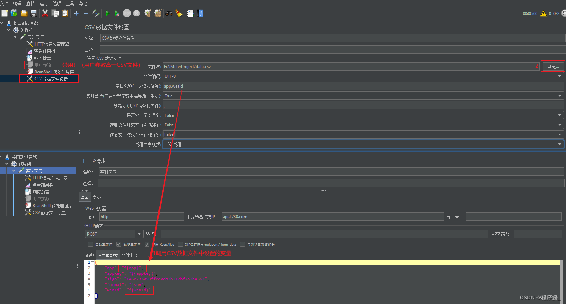Click the BeanShell 预处理程序 icon in CSV view tree

coord(30,72)
